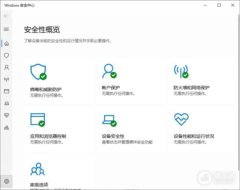Open the 防火墙和网络保护 title link
Image resolution: width=240 pixels, height=190 pixels.
click(192, 88)
